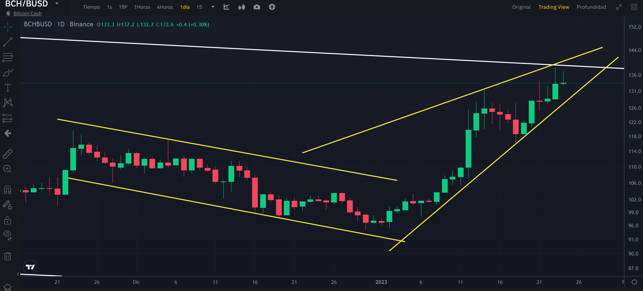Switch to the Profundidad tab
Screen dimensions: 643x291
[x=591, y=7]
